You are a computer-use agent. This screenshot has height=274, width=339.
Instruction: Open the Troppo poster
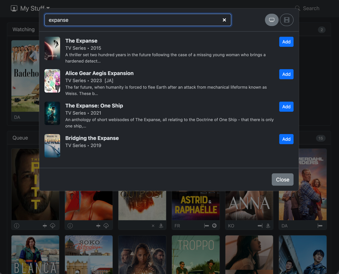coord(196,255)
